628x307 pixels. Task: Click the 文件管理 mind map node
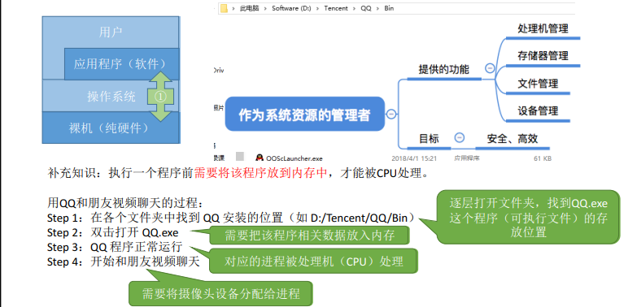point(538,83)
